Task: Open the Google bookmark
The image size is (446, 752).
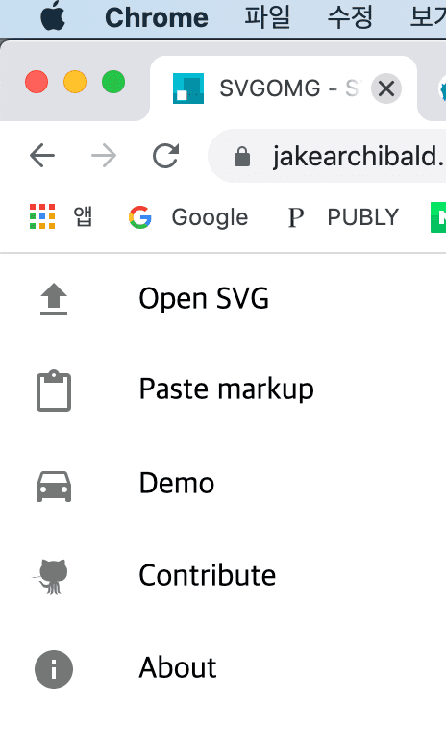Action: click(x=188, y=217)
